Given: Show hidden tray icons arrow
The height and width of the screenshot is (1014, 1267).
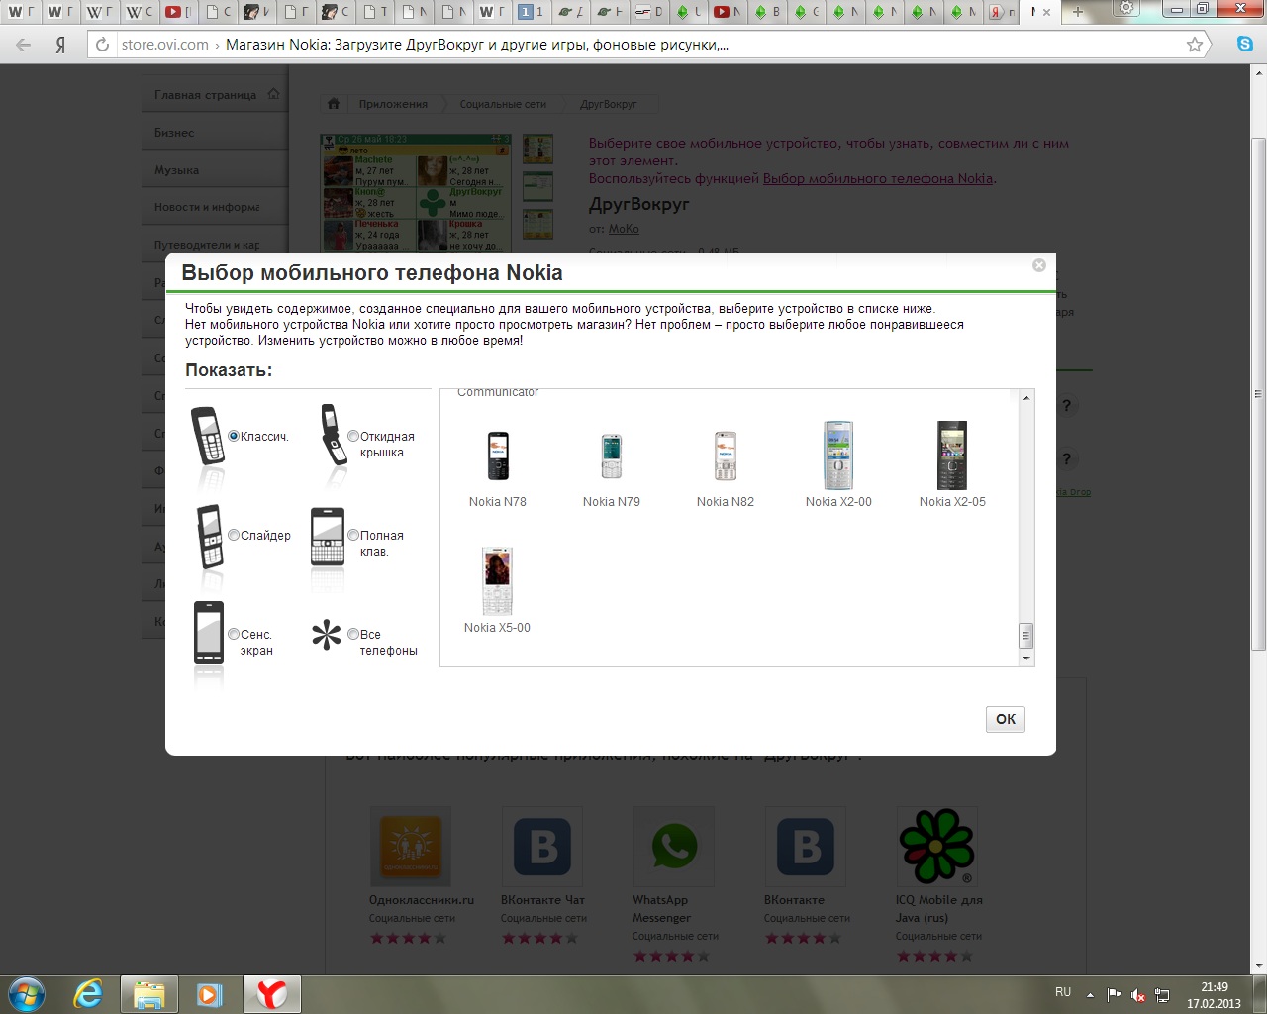Looking at the screenshot, I should tap(1091, 994).
